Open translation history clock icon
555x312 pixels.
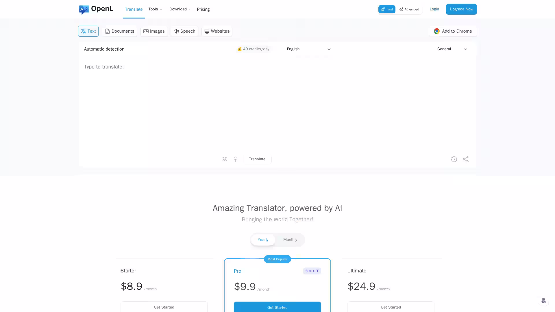click(454, 159)
